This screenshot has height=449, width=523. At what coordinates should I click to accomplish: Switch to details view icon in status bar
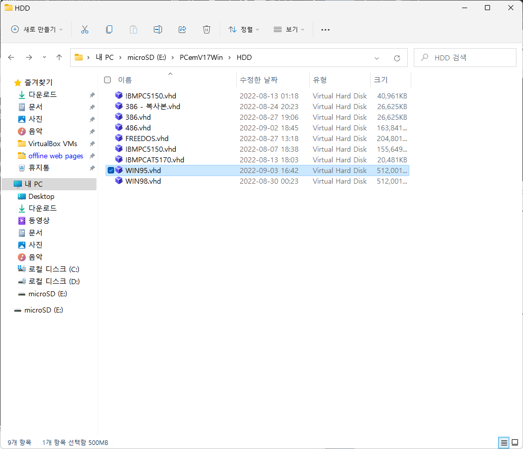(x=504, y=443)
